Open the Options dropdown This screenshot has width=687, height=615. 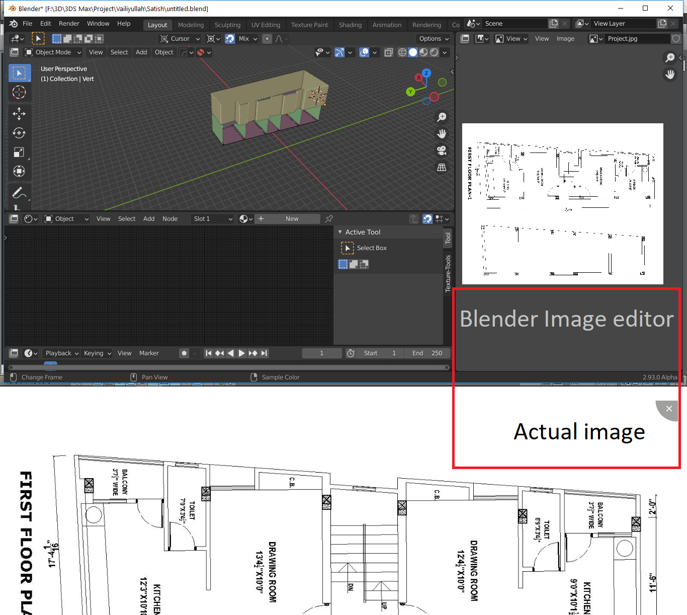tap(433, 39)
